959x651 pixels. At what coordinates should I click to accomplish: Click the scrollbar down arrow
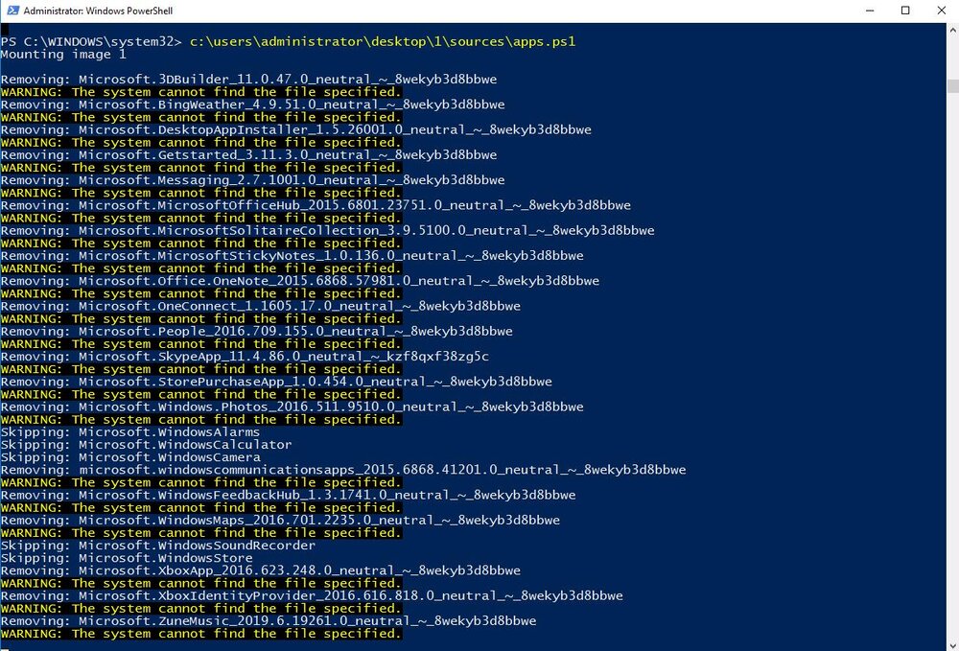(x=953, y=645)
